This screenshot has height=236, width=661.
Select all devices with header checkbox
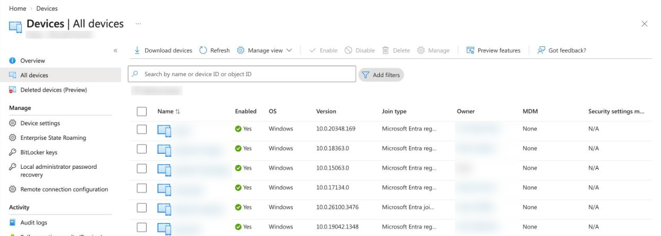tap(141, 111)
